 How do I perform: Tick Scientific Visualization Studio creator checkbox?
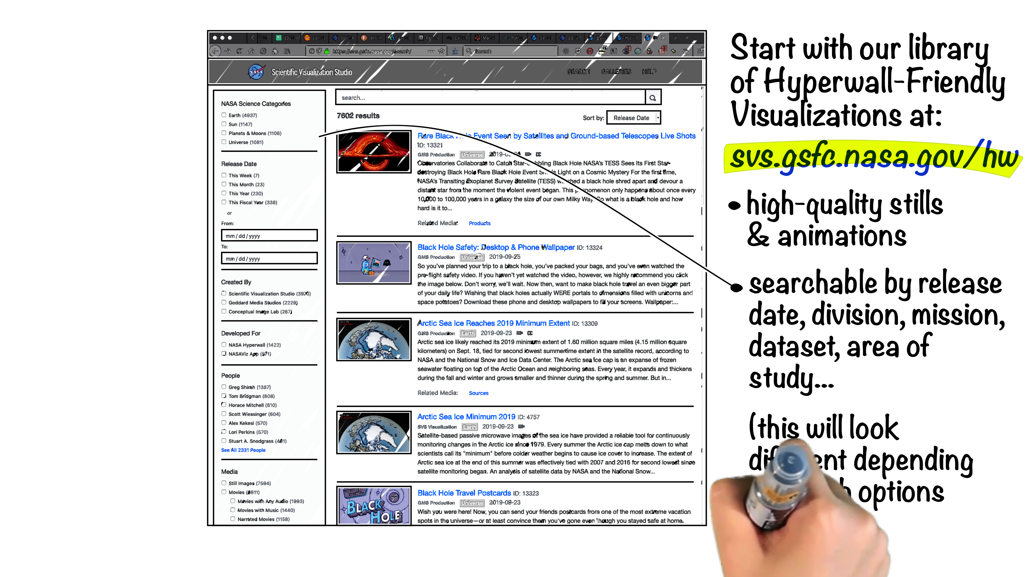[224, 294]
